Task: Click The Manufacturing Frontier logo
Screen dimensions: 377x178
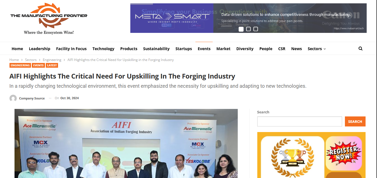Action: point(49,19)
